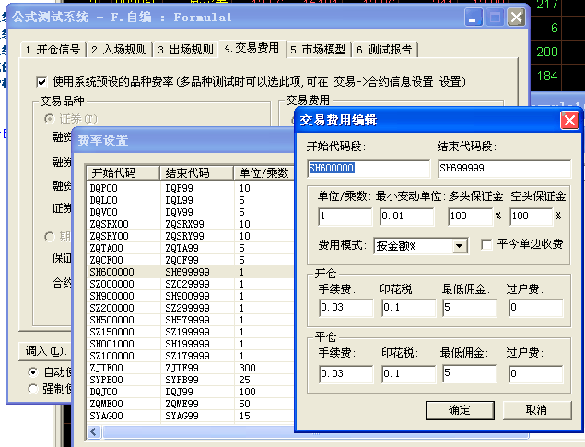
Task: Click the 平仓 最低佣金 field
Action: point(467,374)
